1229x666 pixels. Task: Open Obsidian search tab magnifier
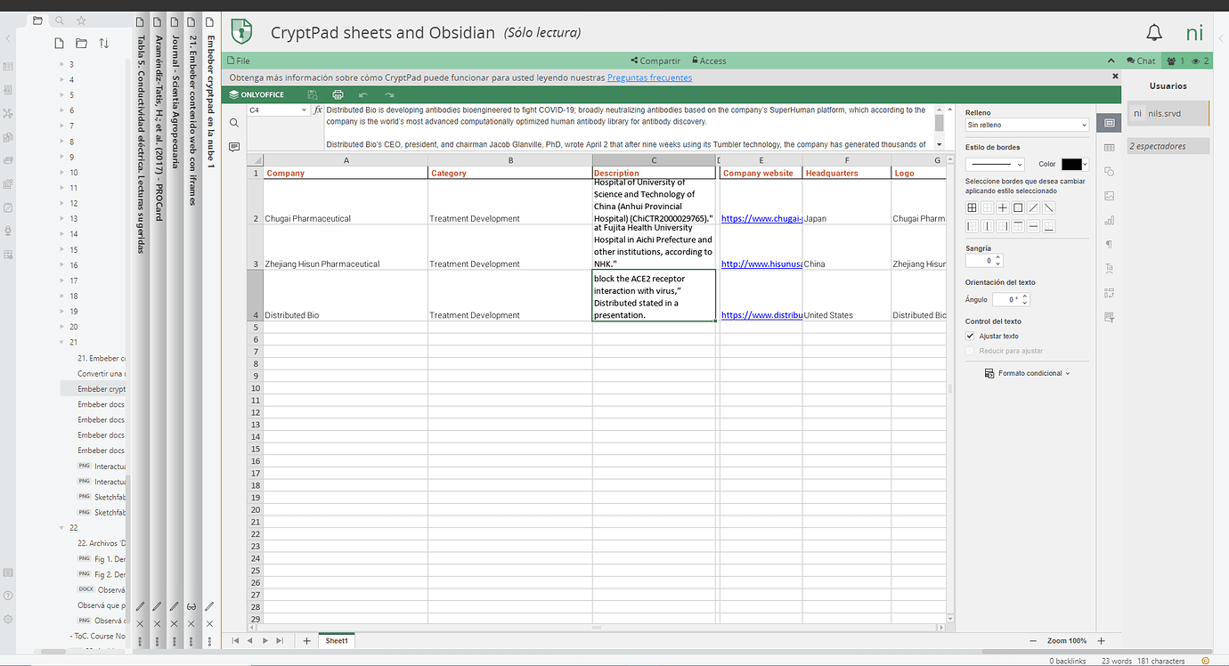click(x=60, y=20)
